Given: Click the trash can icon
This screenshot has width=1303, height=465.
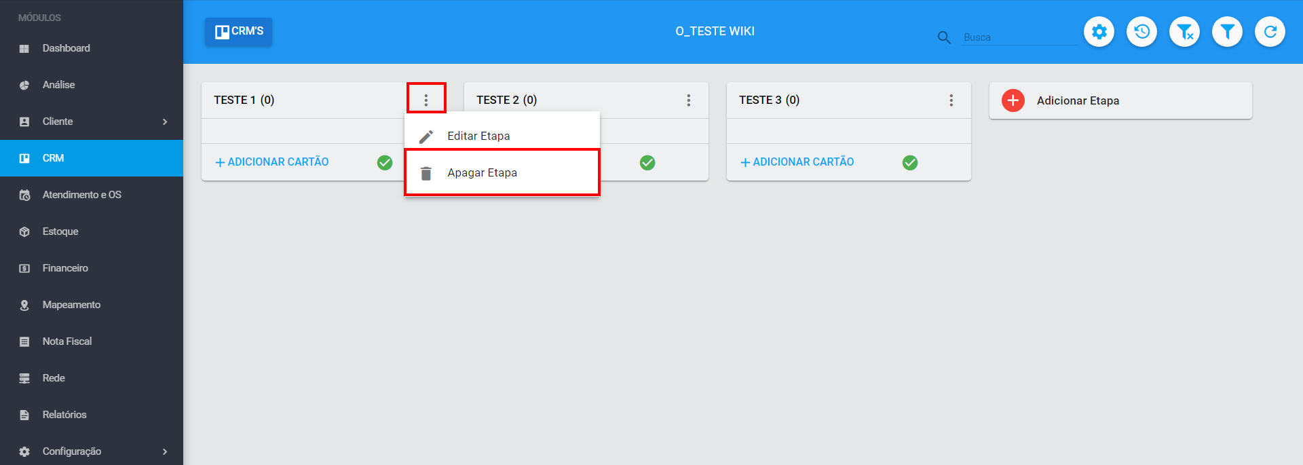Looking at the screenshot, I should [426, 173].
